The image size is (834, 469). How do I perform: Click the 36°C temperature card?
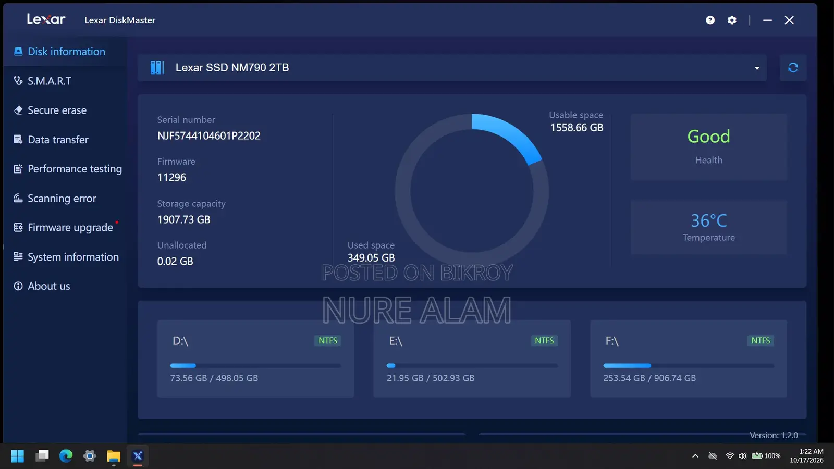[x=709, y=227]
